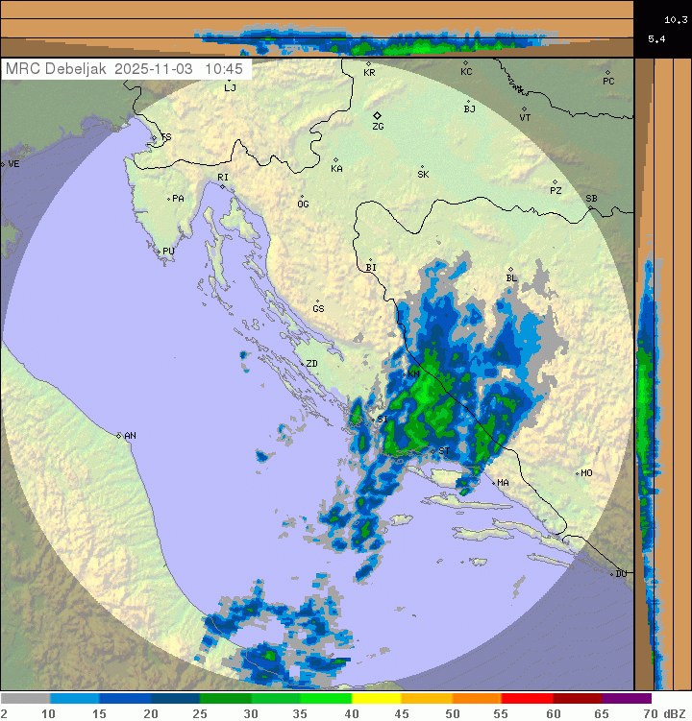This screenshot has height=721, width=692.
Task: Click the MRC Debeljak timestamp label
Action: [x=126, y=70]
